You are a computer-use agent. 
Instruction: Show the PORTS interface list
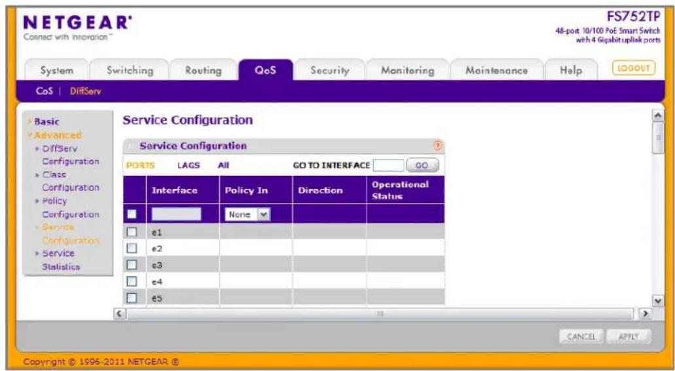[x=140, y=166]
